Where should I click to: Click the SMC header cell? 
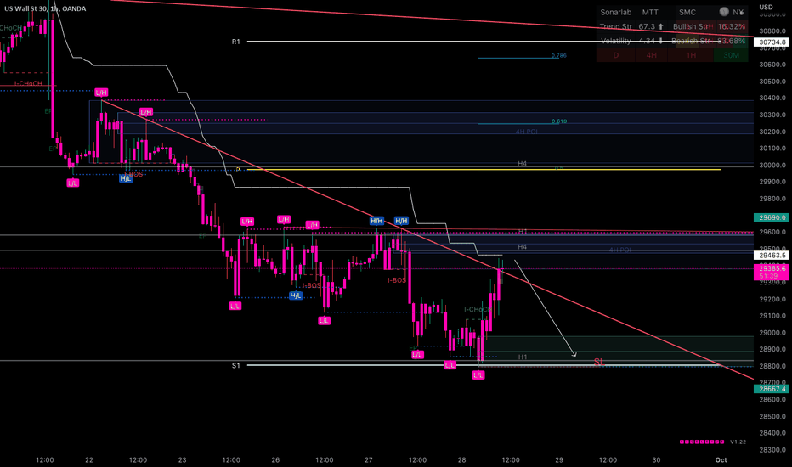point(687,12)
